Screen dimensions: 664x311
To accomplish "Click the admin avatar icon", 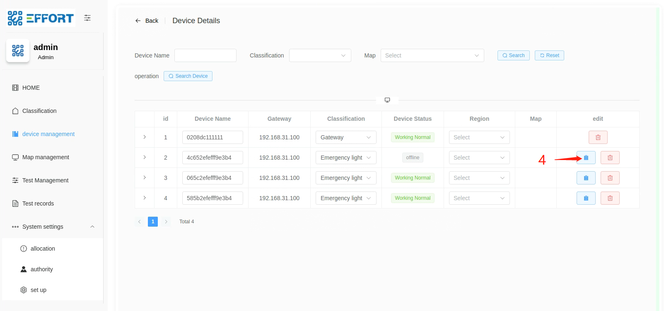I will [18, 50].
